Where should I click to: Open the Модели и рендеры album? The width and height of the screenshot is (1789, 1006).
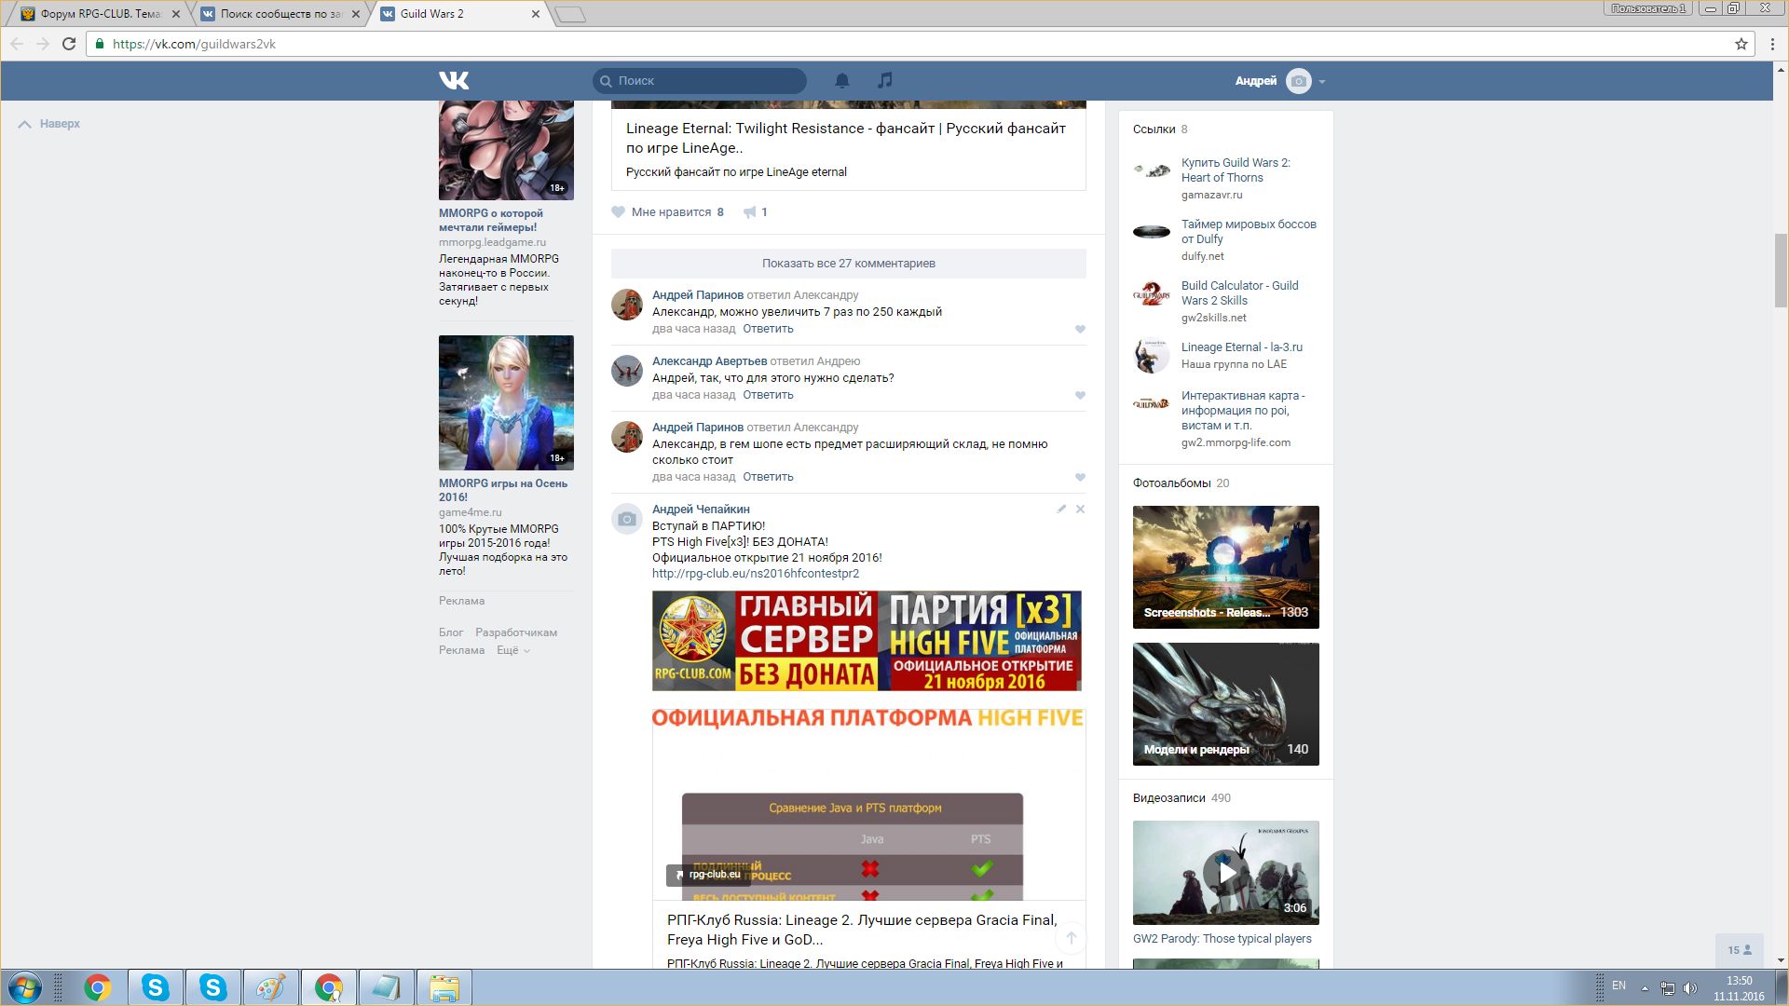1226,704
